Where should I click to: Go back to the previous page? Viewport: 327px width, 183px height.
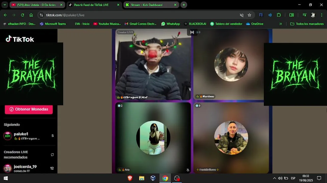5,15
